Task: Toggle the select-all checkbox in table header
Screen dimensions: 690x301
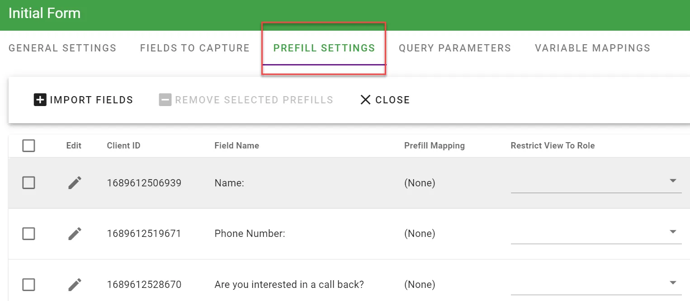Action: pyautogui.click(x=28, y=146)
